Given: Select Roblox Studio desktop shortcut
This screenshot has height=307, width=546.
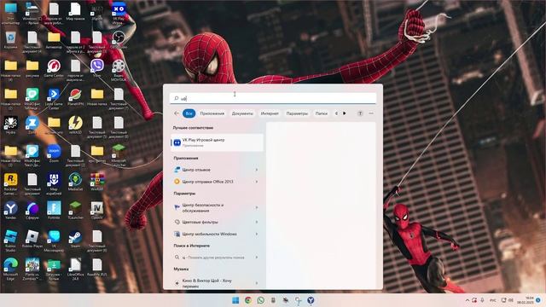Looking at the screenshot, I should click(10, 240).
